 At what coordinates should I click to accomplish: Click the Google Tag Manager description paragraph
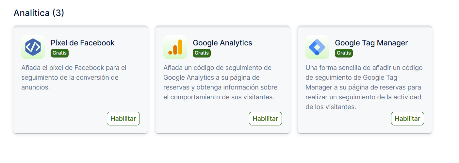click(x=364, y=87)
